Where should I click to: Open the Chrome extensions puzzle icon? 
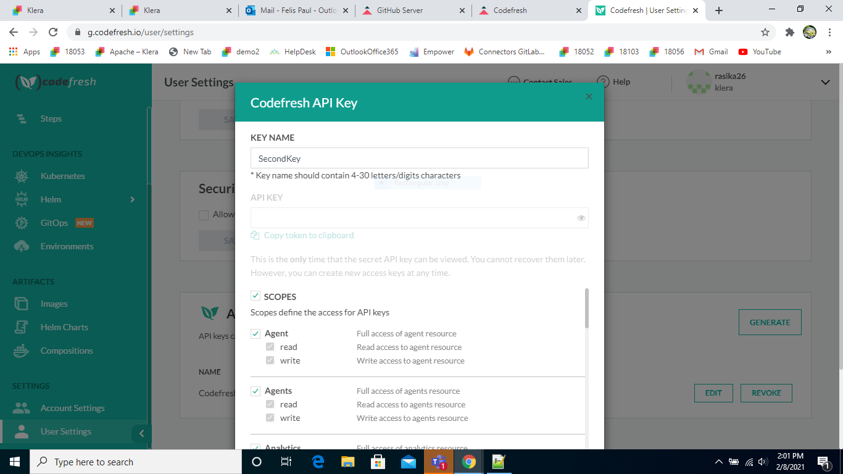pos(789,32)
